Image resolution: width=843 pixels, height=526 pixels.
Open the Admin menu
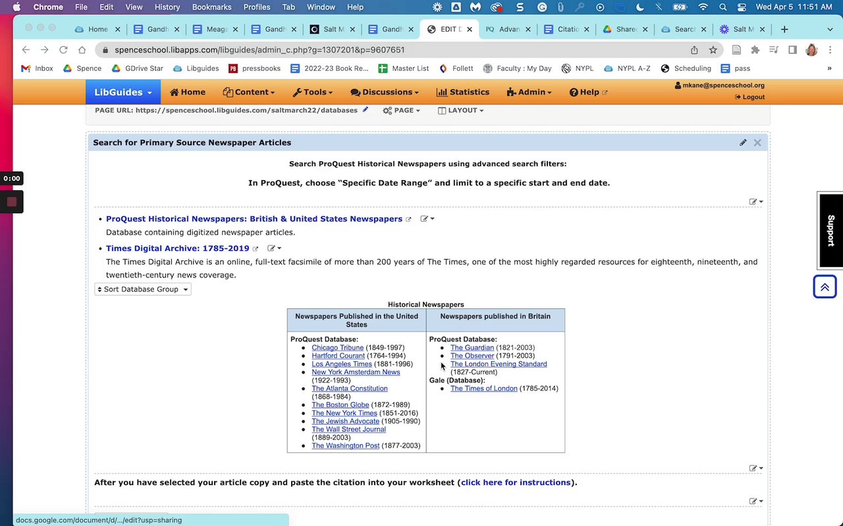pos(530,92)
